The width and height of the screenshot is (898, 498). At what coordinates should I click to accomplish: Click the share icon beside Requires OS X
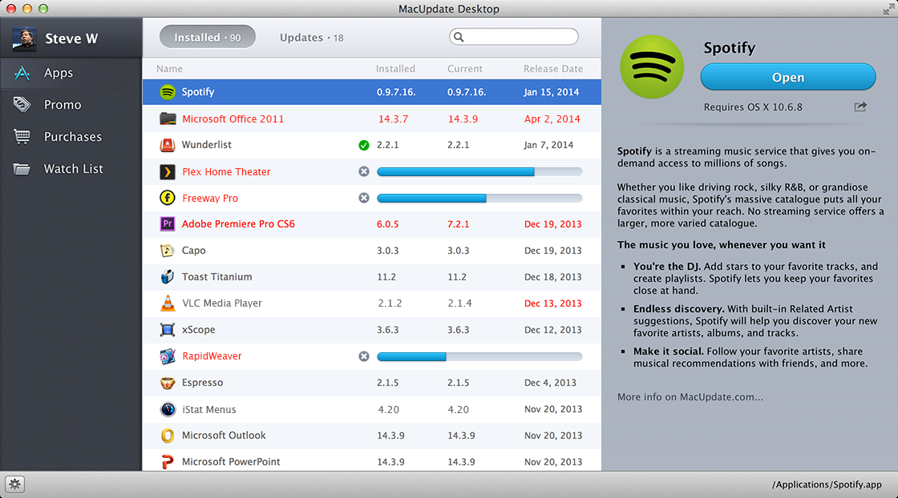point(860,106)
